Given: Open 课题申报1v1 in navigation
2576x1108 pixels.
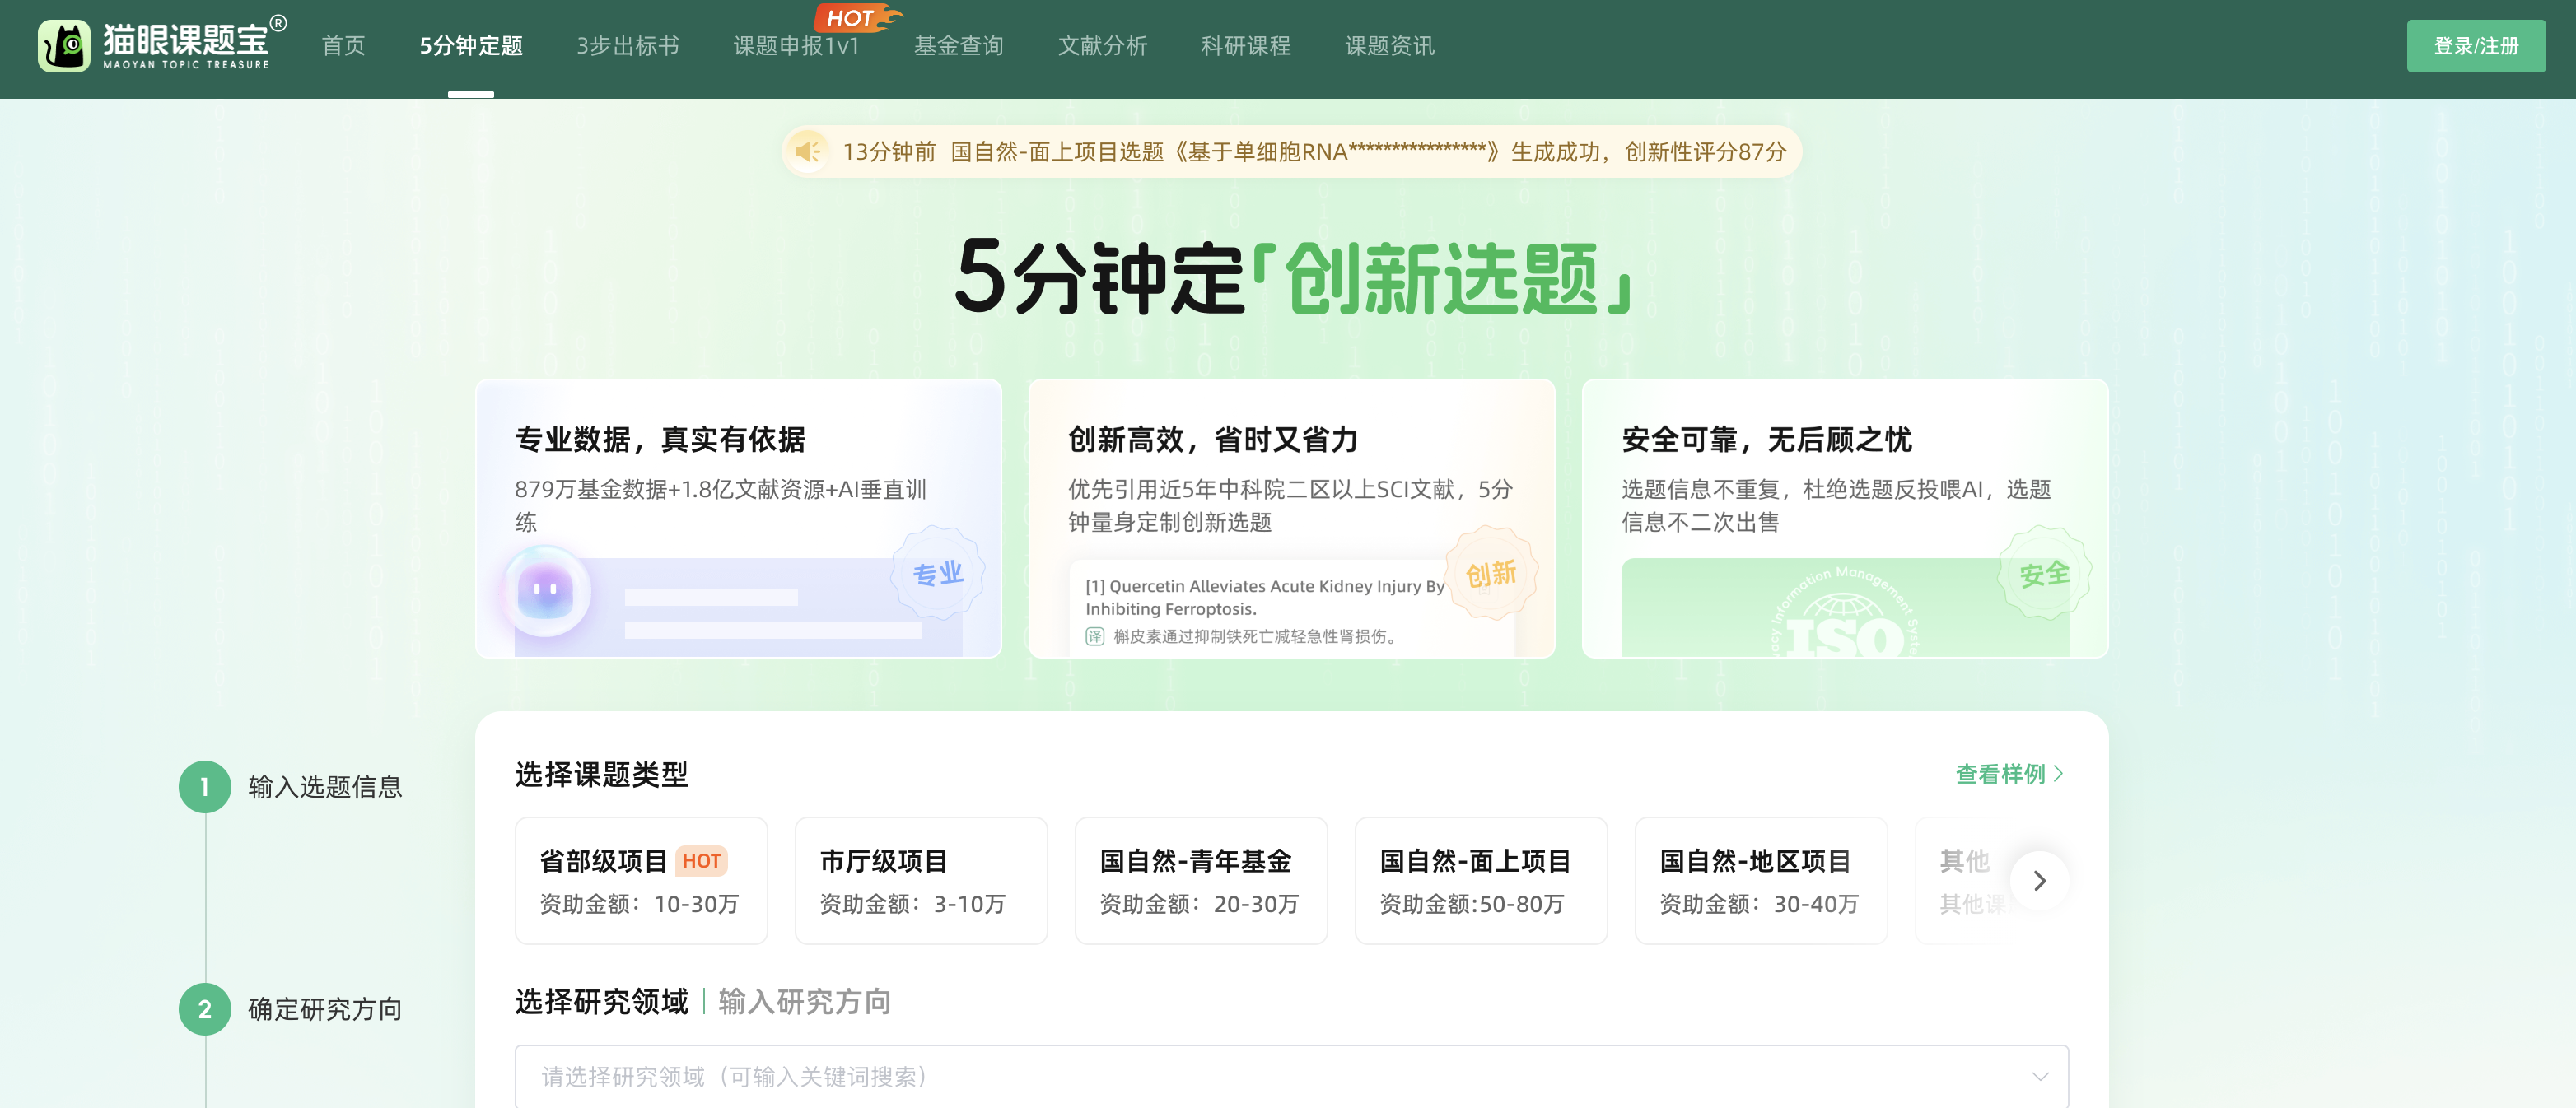Looking at the screenshot, I should (796, 46).
